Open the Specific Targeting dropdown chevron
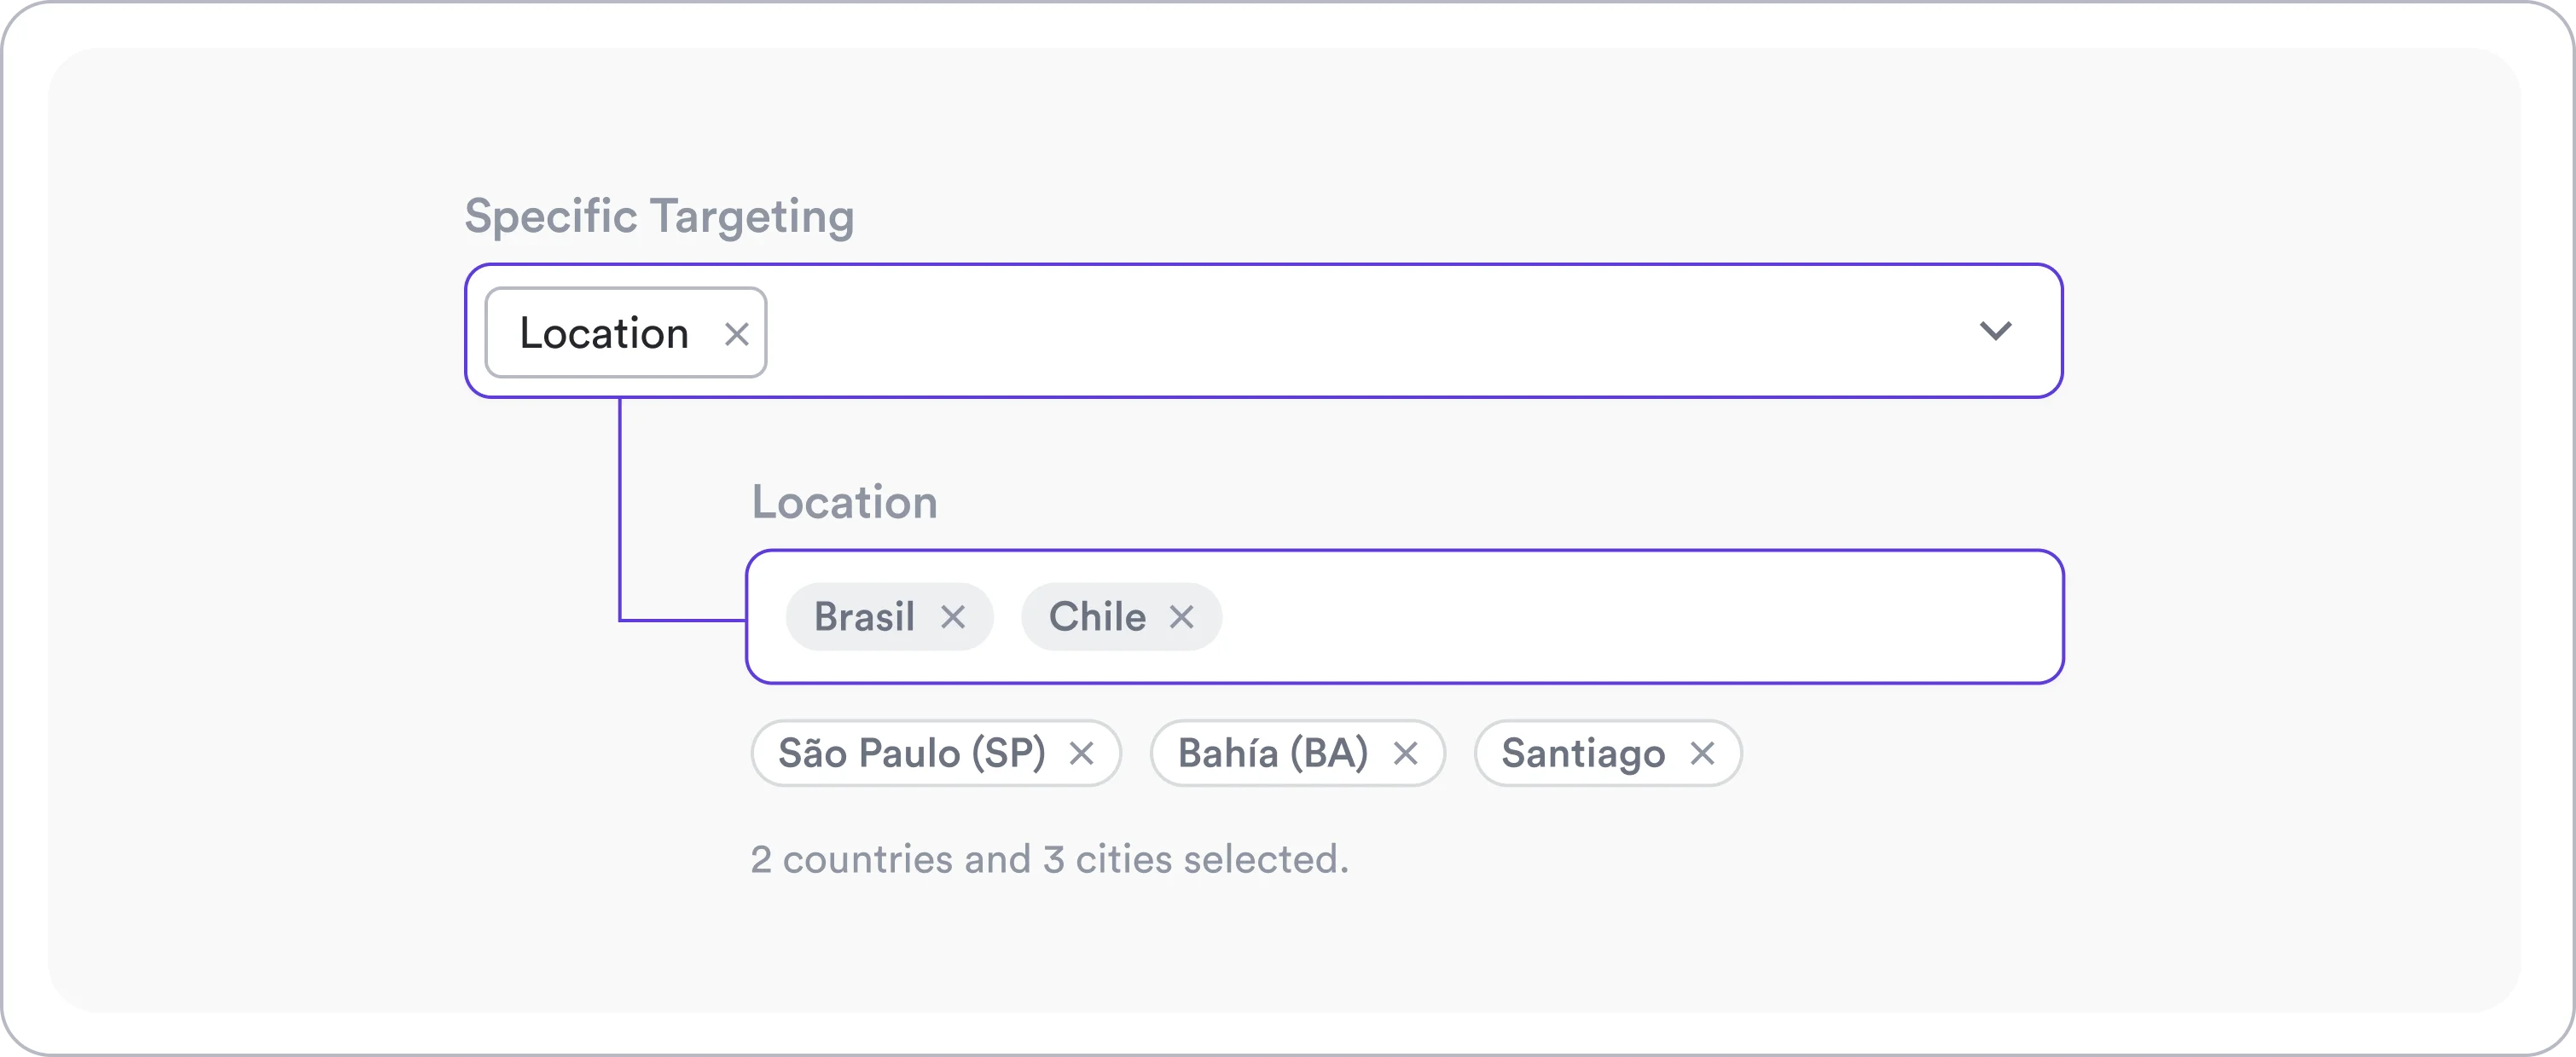Image resolution: width=2576 pixels, height=1057 pixels. click(x=1996, y=332)
